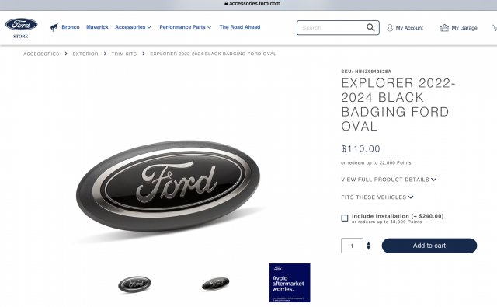Click the Trim Kits breadcrumb link

[x=124, y=54]
